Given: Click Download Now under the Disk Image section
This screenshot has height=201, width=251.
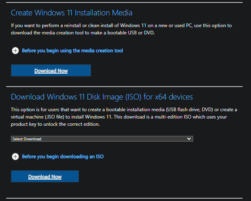Looking at the screenshot, I should (x=45, y=176).
